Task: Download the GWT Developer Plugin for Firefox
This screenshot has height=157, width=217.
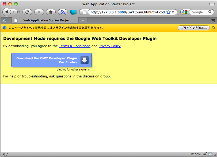Action: coord(51,60)
